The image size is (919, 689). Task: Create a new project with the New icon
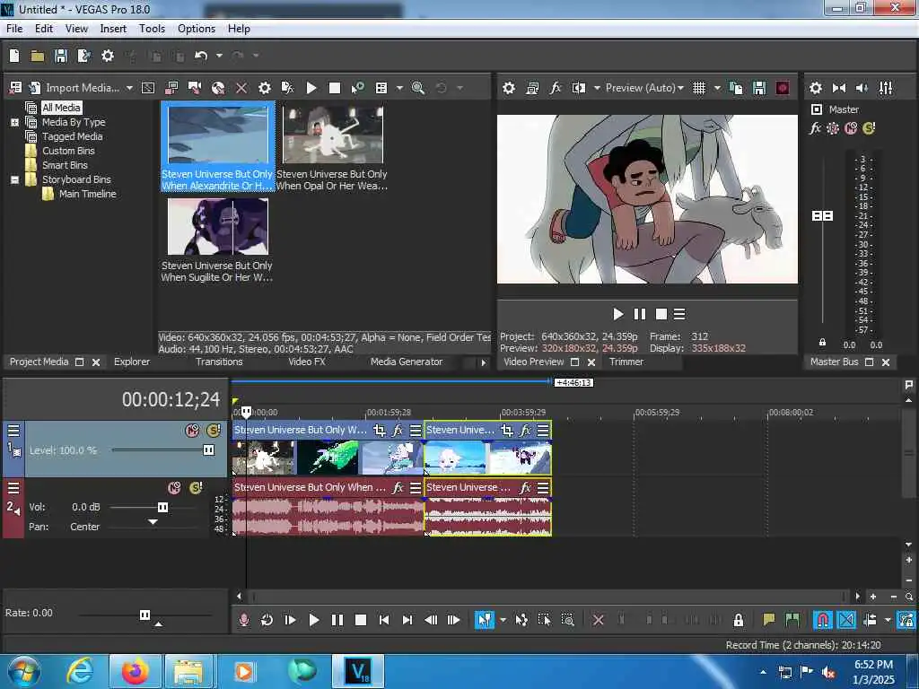(14, 56)
